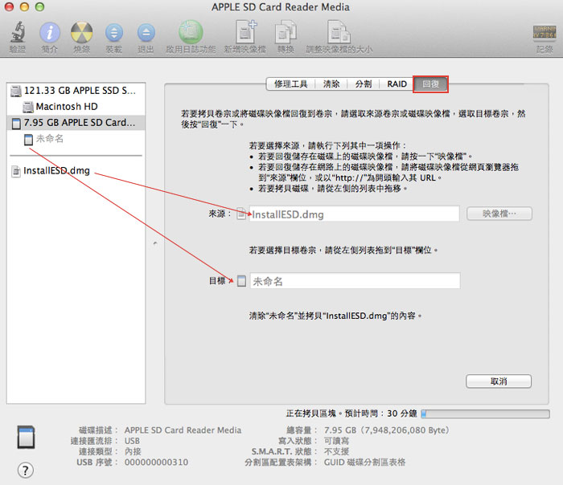Image resolution: width=563 pixels, height=485 pixels.
Task: Click the Eject toolbar icon
Action: tap(146, 33)
